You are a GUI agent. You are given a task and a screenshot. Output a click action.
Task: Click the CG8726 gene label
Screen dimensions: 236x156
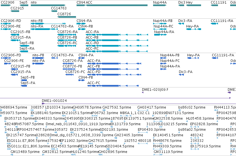pyautogui.click(x=64, y=14)
